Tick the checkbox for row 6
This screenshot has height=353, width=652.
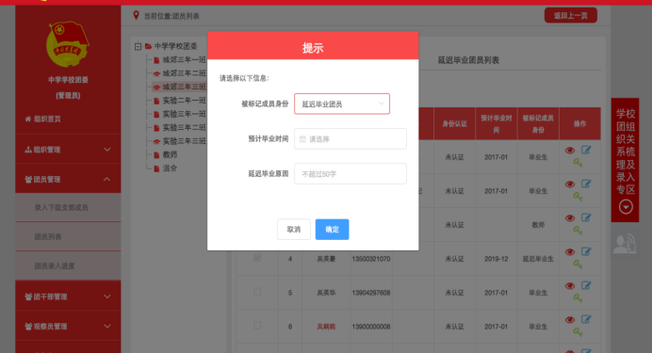[257, 326]
